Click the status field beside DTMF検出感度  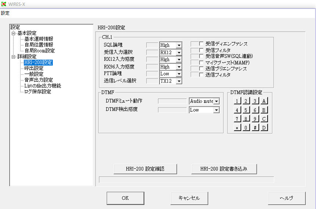(172, 110)
